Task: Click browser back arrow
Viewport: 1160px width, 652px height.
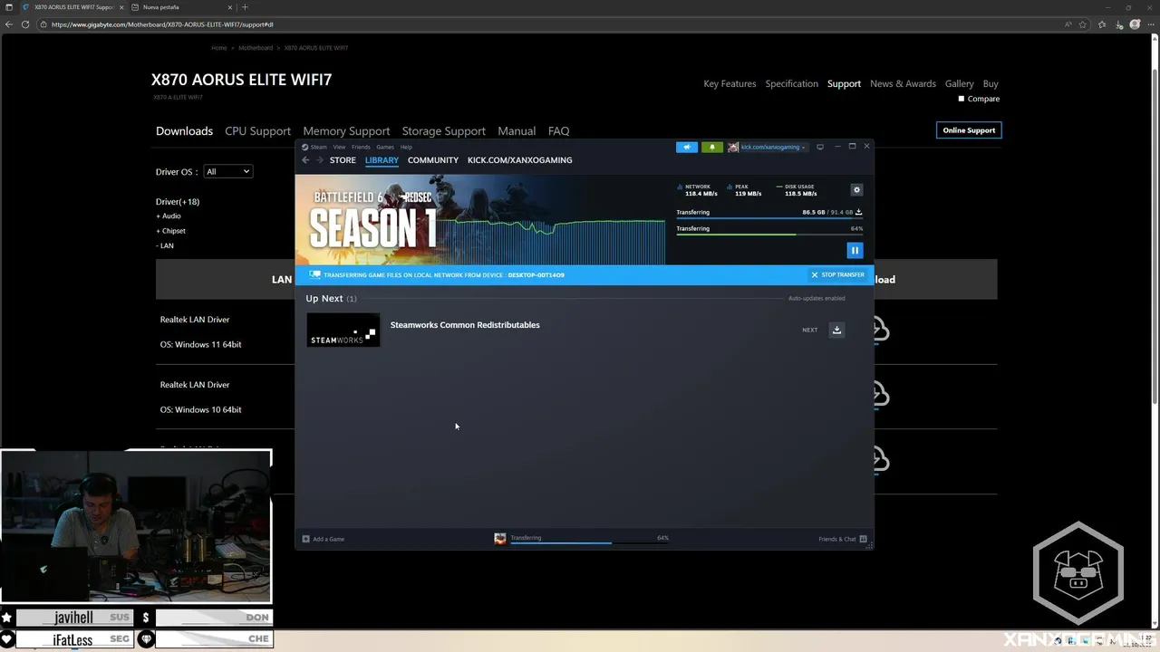Action: pyautogui.click(x=9, y=24)
